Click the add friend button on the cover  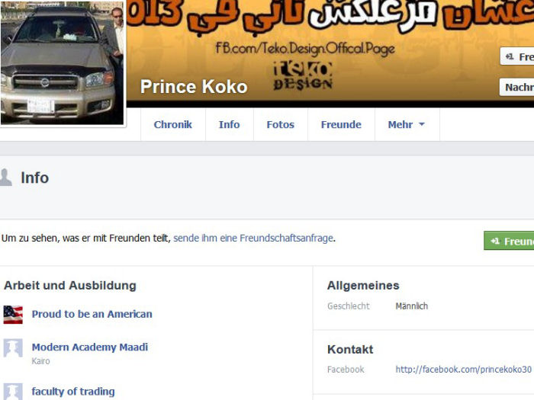[517, 56]
